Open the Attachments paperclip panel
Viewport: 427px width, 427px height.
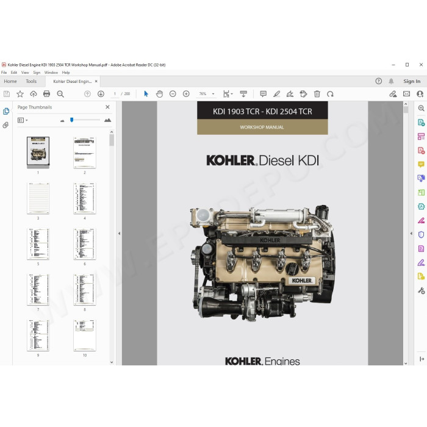(x=5, y=125)
